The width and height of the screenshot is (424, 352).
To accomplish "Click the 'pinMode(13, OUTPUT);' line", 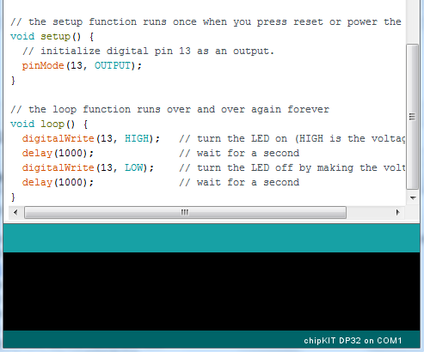I will pyautogui.click(x=82, y=66).
